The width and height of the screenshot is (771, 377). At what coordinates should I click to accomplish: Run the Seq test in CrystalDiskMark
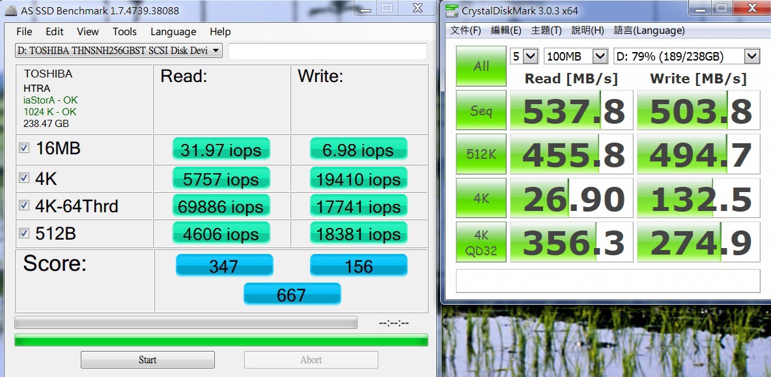(481, 110)
